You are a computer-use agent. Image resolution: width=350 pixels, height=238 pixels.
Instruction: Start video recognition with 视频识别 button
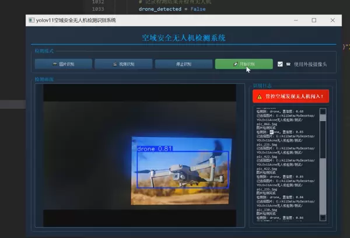point(123,64)
